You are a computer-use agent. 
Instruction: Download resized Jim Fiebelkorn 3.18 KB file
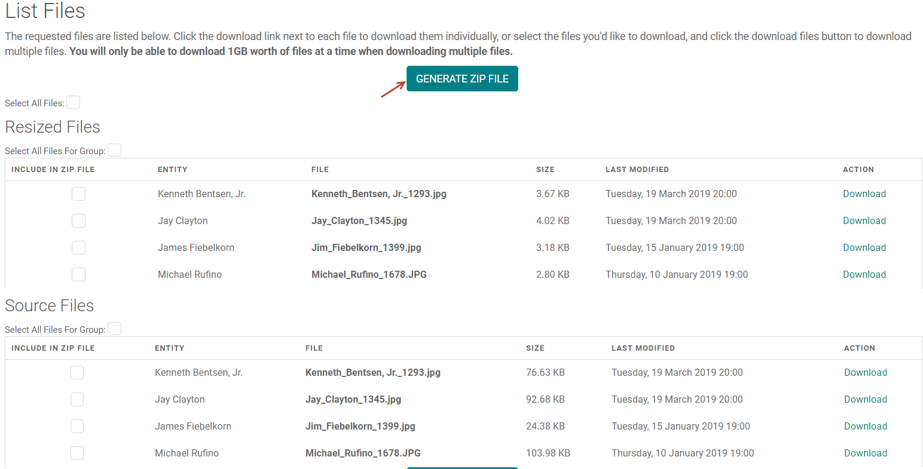[864, 248]
